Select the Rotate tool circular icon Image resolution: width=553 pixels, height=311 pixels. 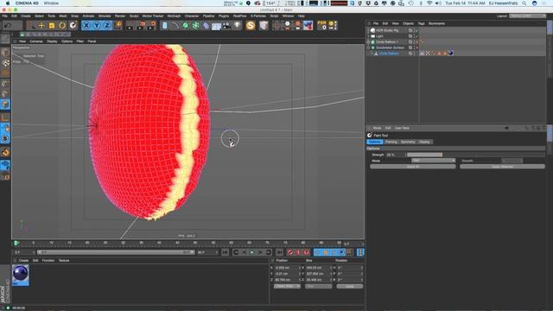point(62,25)
